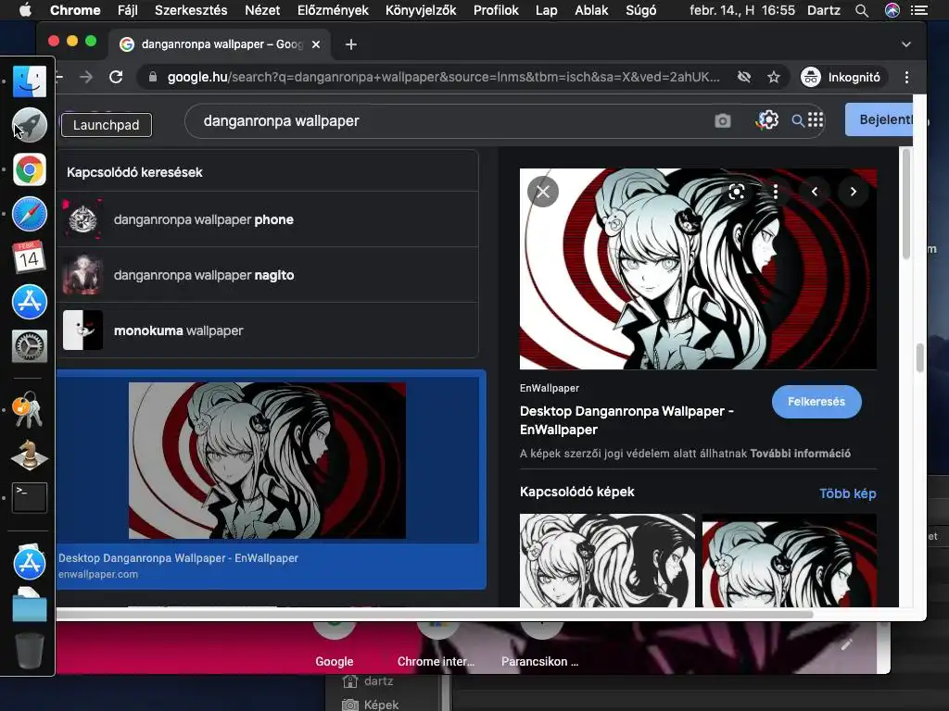
Task: Click the search magnifier in Google box
Action: [798, 121]
